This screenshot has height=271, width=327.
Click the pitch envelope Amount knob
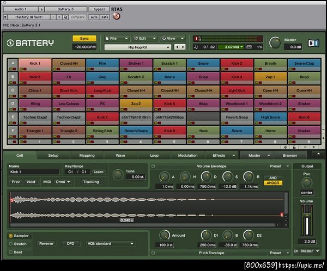165,235
